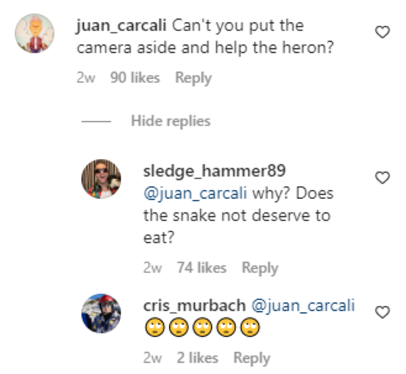Reply to cris_murbach's emoji comment
Image resolution: width=406 pixels, height=374 pixels.
pyautogui.click(x=252, y=358)
